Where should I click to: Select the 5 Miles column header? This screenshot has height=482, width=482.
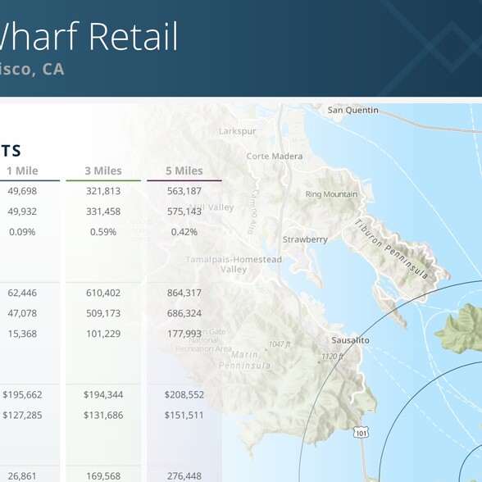coord(184,171)
